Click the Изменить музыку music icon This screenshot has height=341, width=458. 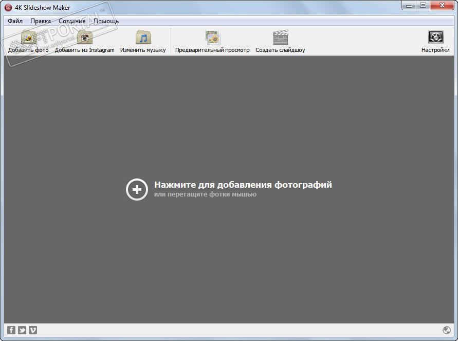tap(143, 38)
